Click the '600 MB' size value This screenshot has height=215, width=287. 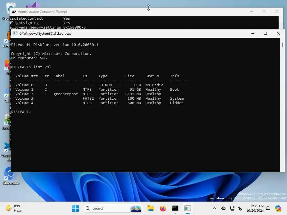click(134, 103)
